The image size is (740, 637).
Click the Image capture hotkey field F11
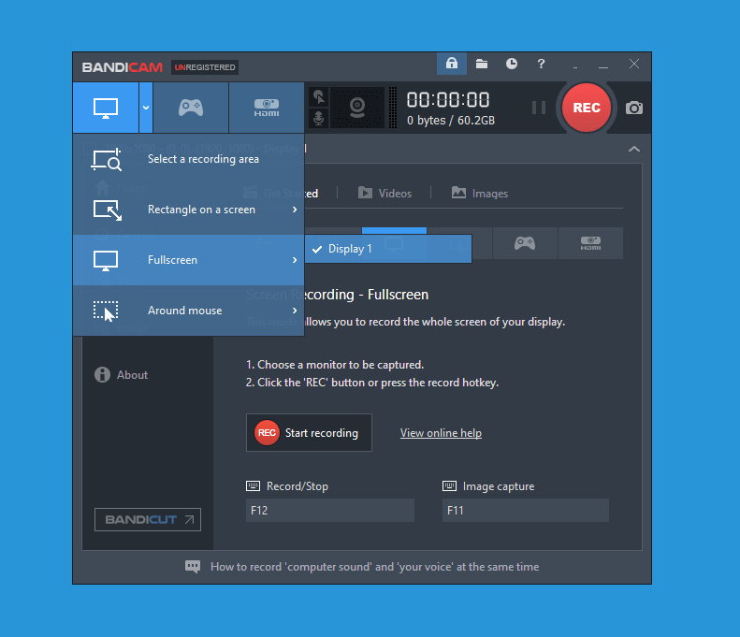(x=526, y=510)
